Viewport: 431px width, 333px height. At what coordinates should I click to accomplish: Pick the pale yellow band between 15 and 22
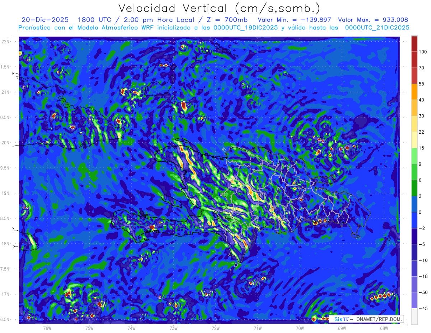point(414,140)
